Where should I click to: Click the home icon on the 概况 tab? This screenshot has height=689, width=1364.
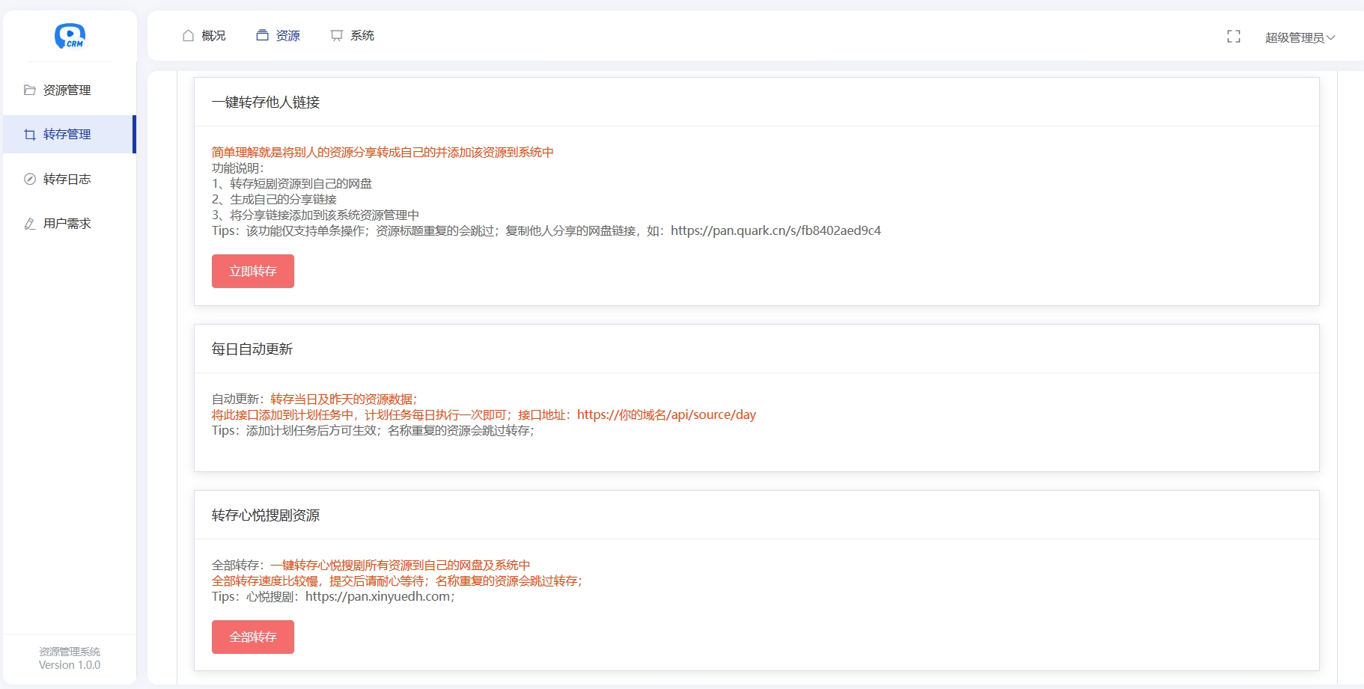coord(187,34)
